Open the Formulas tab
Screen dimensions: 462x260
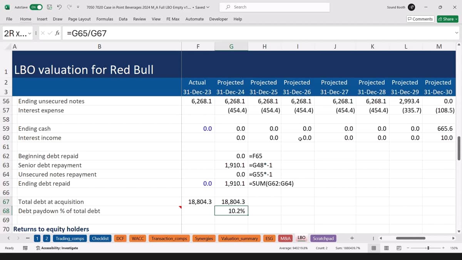[x=105, y=19]
